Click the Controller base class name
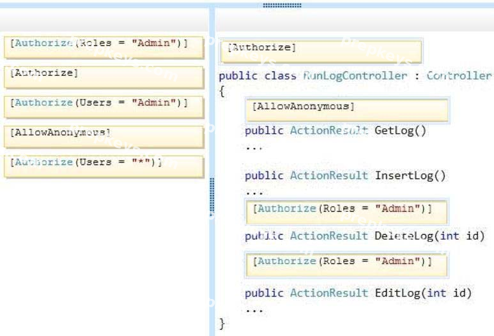Image resolution: width=494 pixels, height=336 pixels. point(459,76)
